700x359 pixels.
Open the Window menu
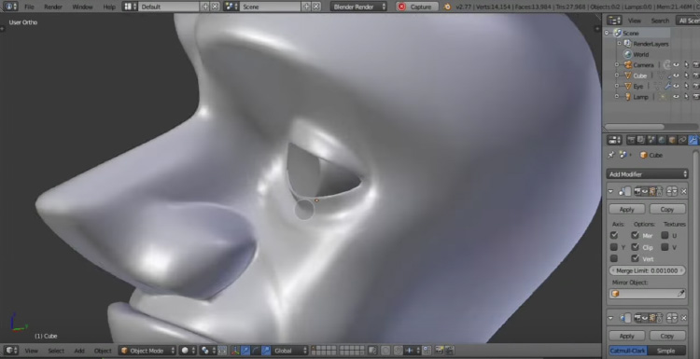click(x=82, y=7)
